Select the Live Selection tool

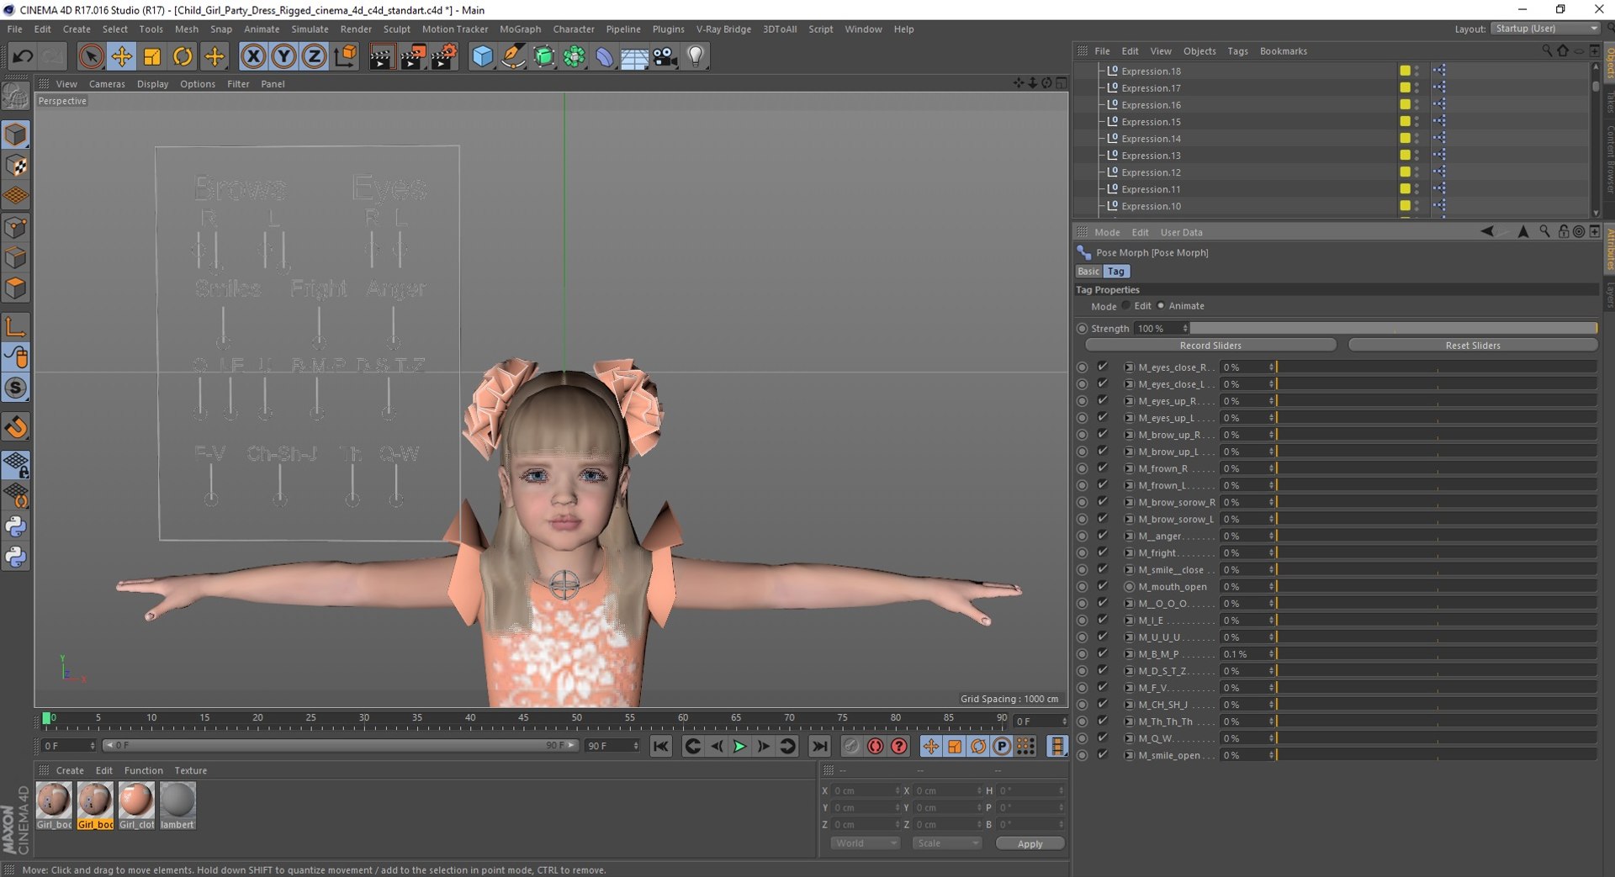pos(91,56)
